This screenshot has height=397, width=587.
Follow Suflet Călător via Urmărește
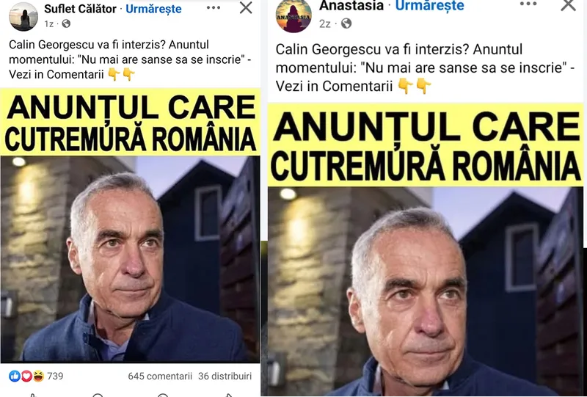click(x=153, y=9)
